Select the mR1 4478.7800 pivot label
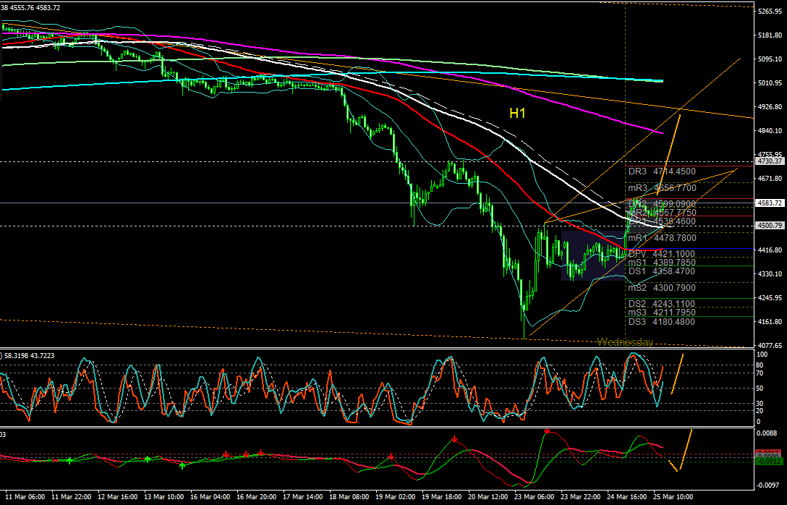The height and width of the screenshot is (505, 787). (662, 238)
